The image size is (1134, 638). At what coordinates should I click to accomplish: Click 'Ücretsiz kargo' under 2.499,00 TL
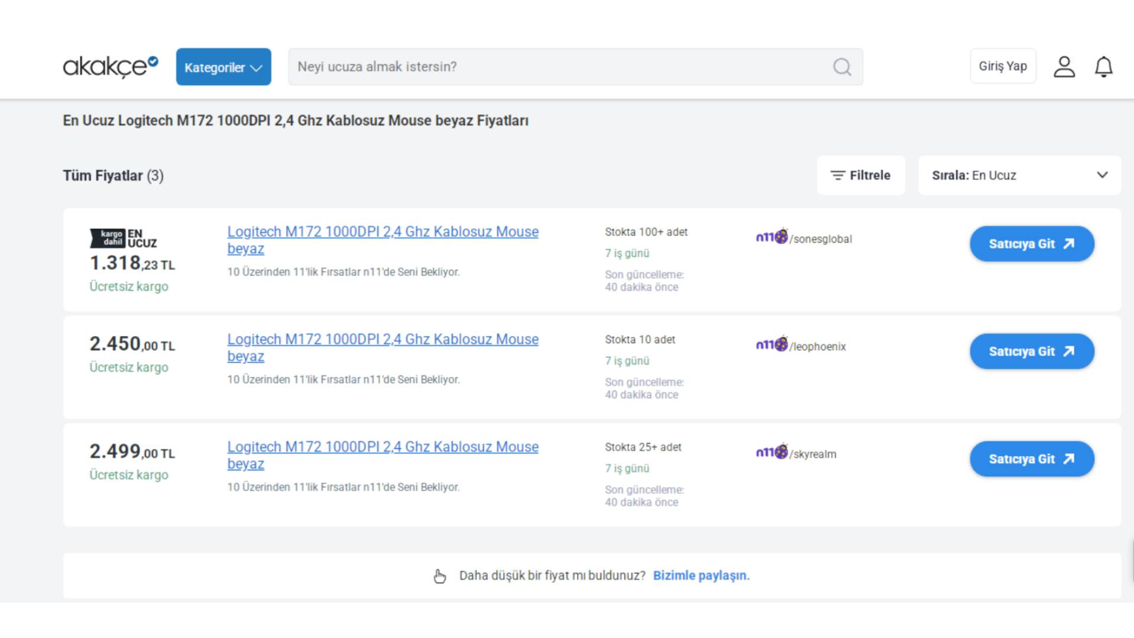pos(129,475)
